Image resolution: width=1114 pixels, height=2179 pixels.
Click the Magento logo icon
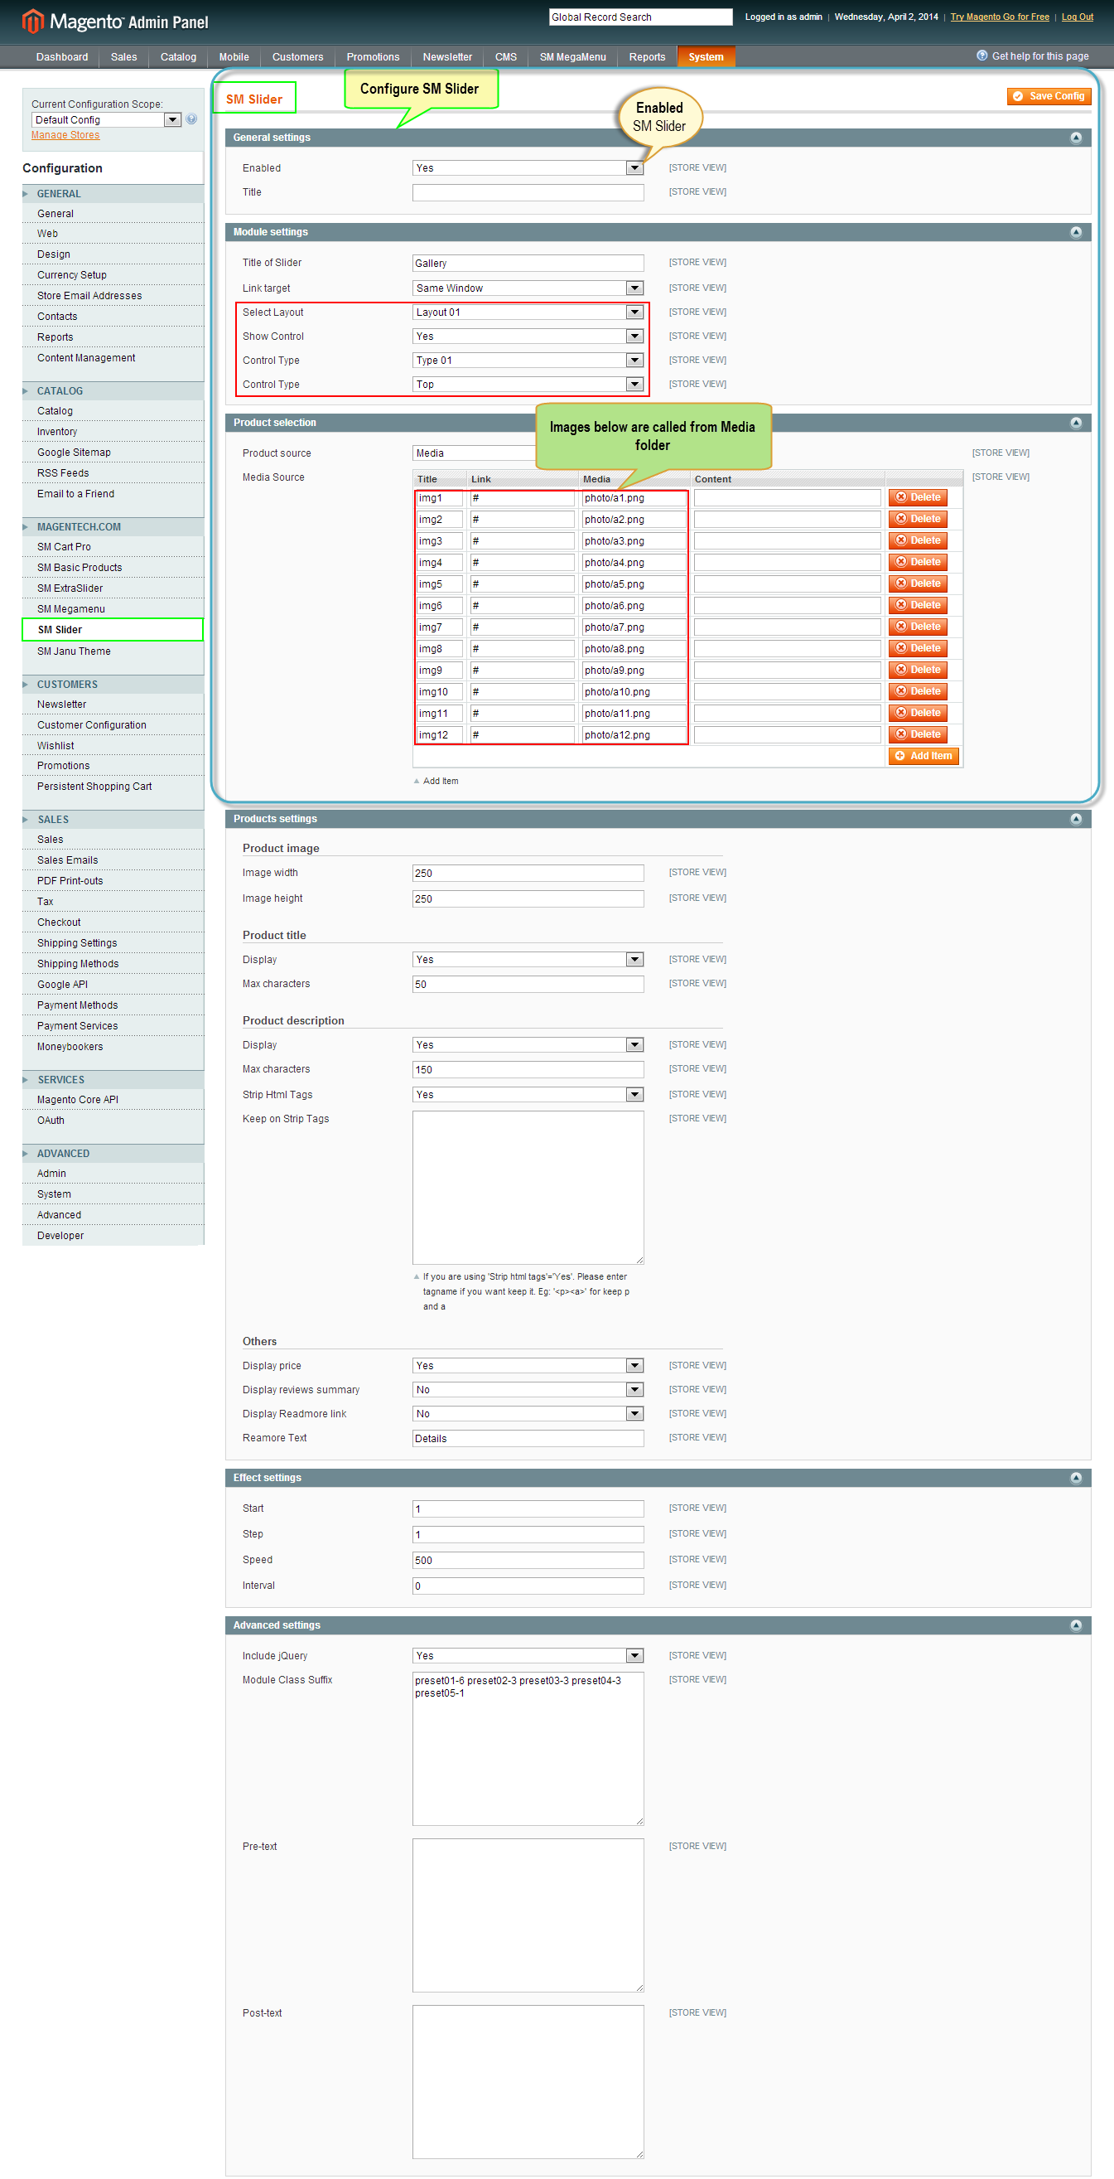click(32, 22)
